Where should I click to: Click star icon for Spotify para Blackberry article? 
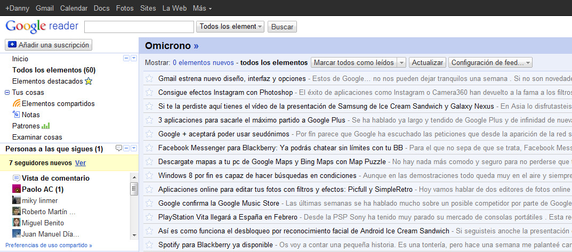tap(149, 245)
